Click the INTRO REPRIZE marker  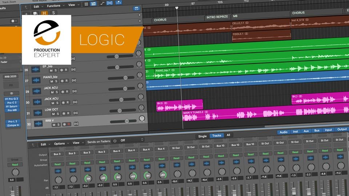[217, 17]
